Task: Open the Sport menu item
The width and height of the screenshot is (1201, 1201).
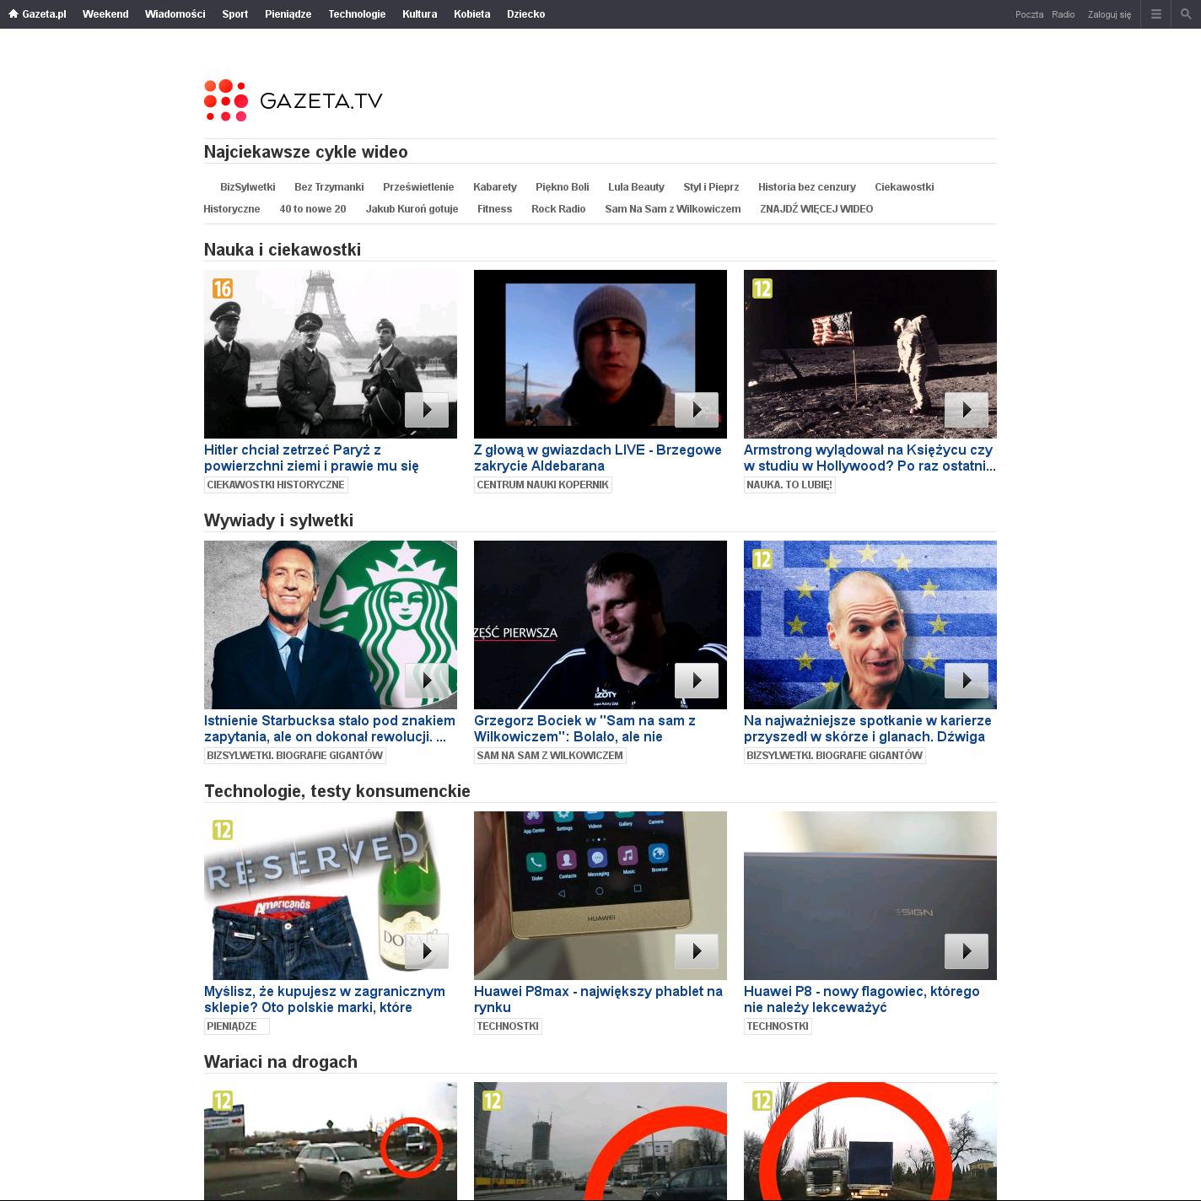Action: [234, 14]
